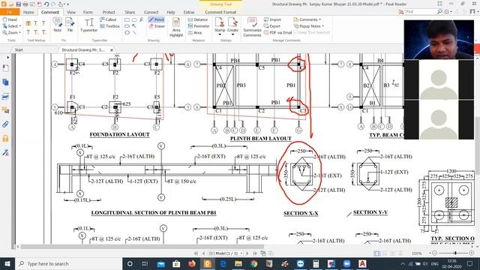Select the Polygon drawing tool
480x270 pixels.
(x=127, y=32)
